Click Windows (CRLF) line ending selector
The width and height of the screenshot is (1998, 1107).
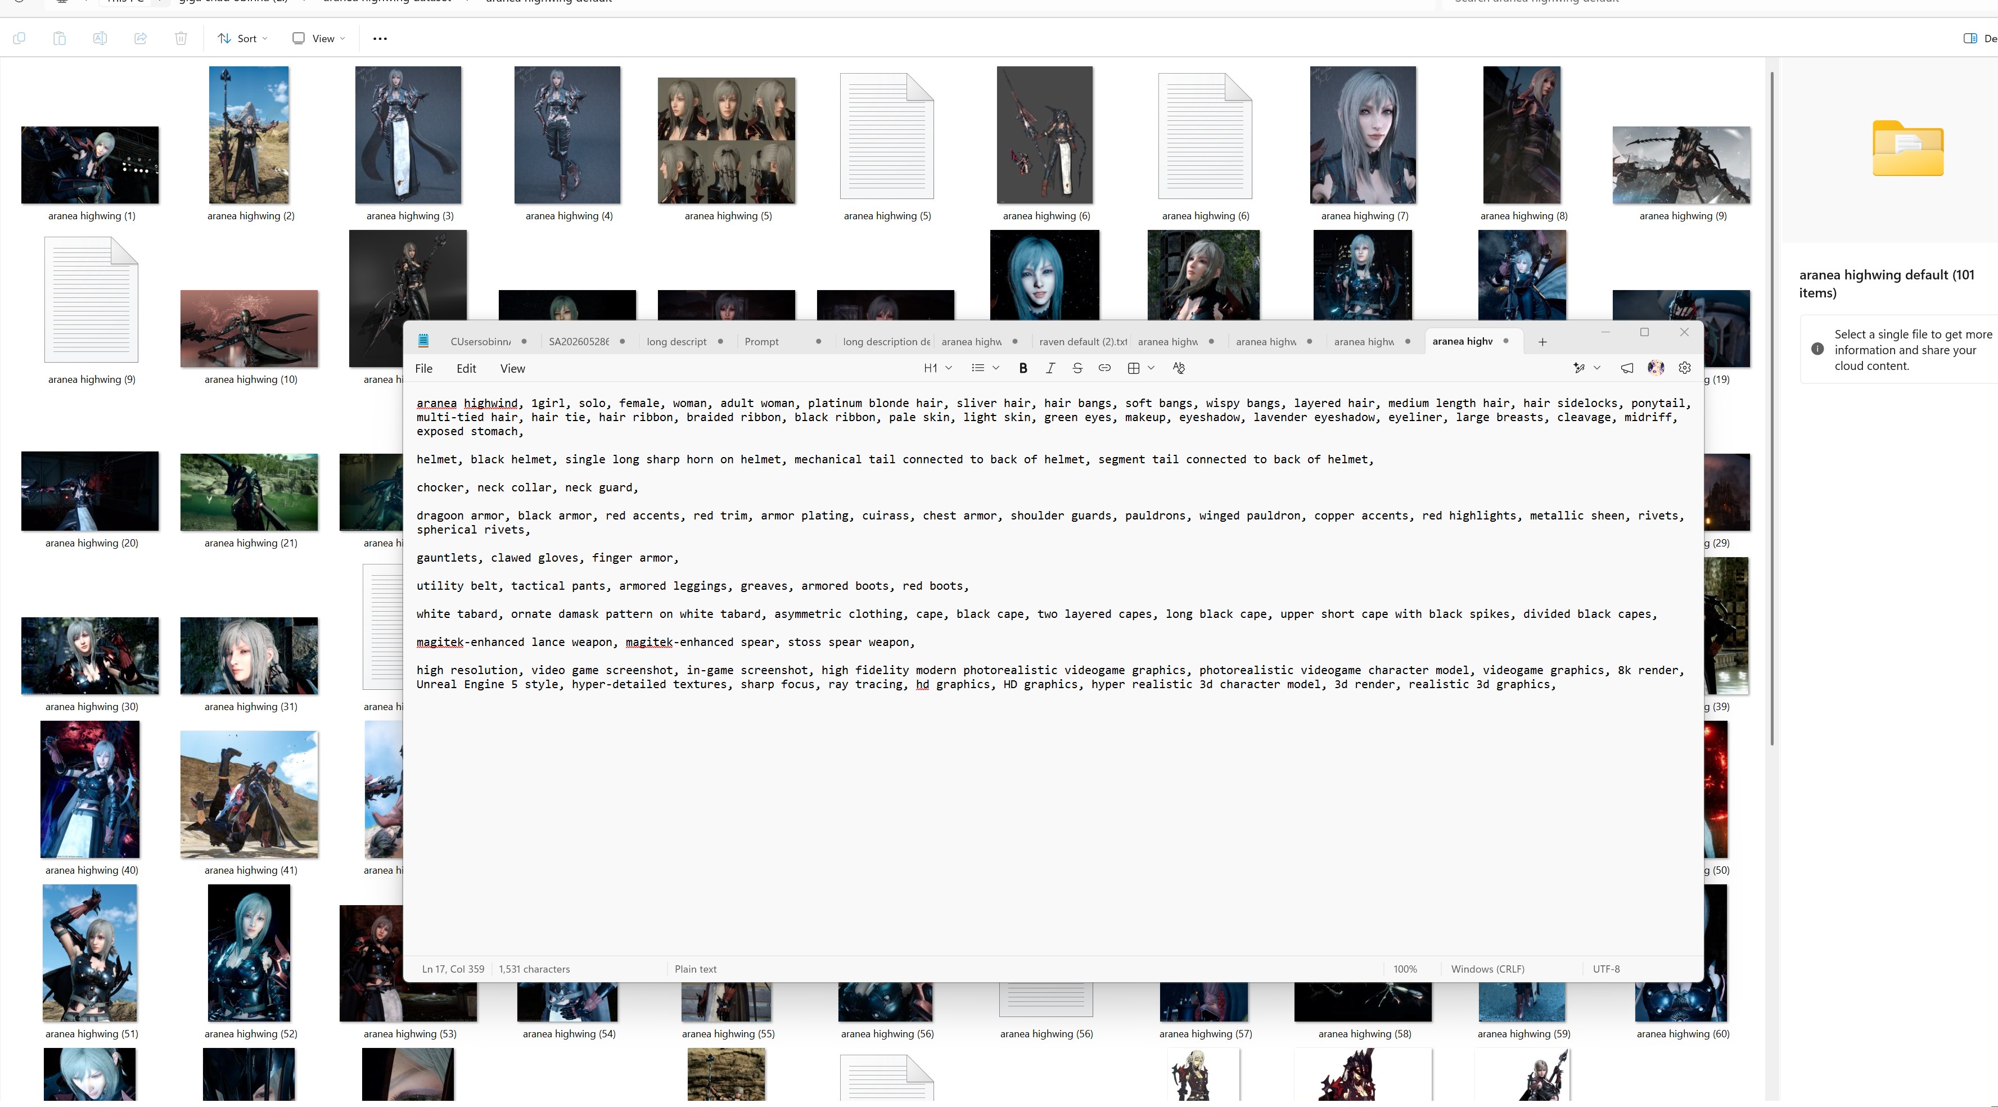click(x=1487, y=969)
